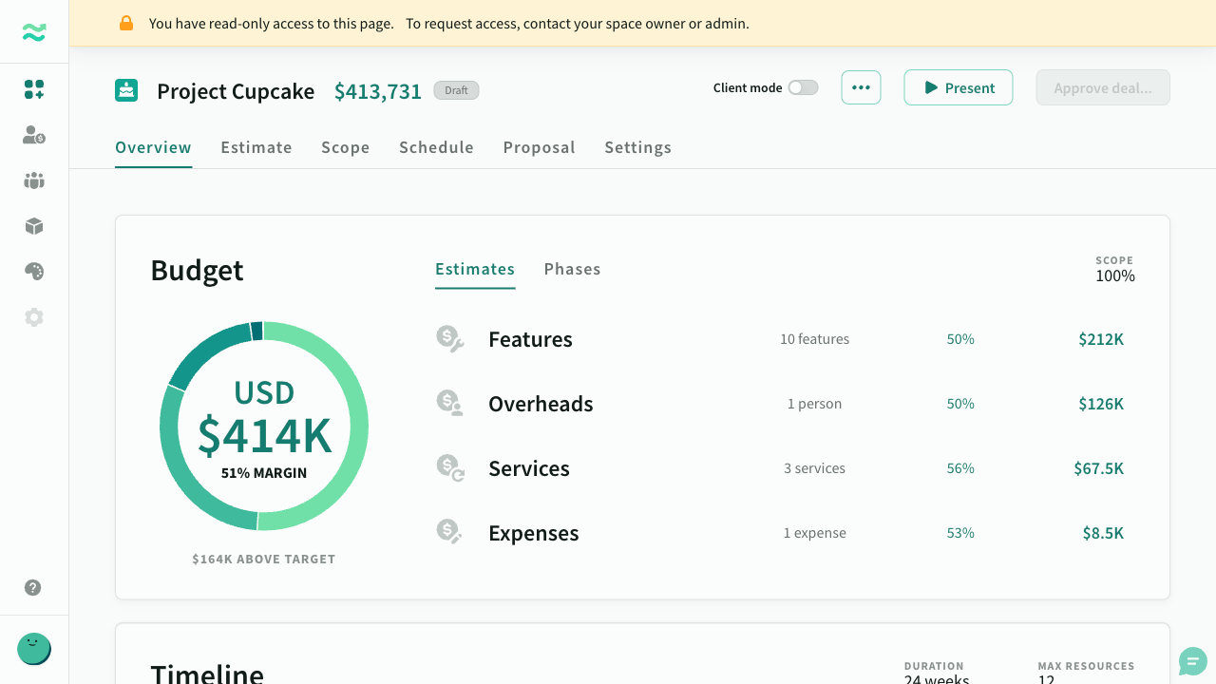Click the $164K ABOVE TARGET label
This screenshot has width=1216, height=684.
[264, 559]
